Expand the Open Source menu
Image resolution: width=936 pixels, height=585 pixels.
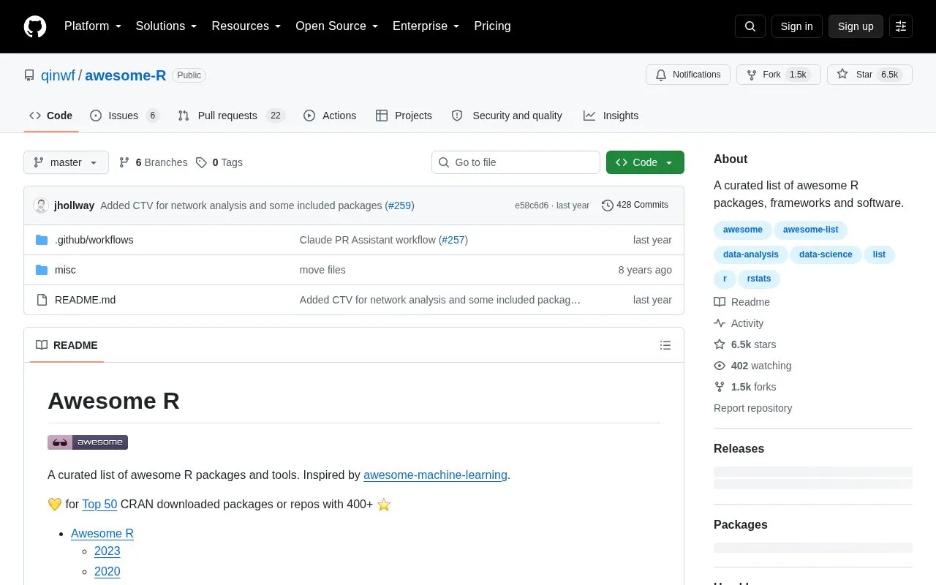pyautogui.click(x=337, y=26)
